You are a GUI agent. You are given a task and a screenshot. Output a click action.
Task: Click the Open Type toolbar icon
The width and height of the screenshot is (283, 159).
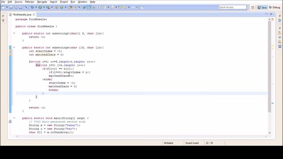[x=70, y=7]
